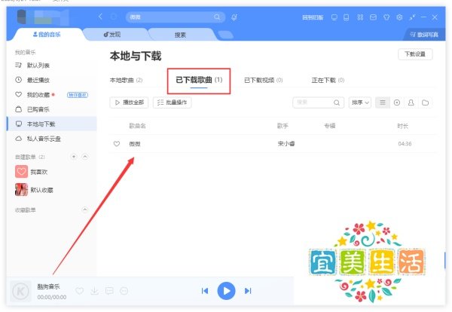Like the current track with player heart icon
This screenshot has height=312, width=452.
pos(80,291)
